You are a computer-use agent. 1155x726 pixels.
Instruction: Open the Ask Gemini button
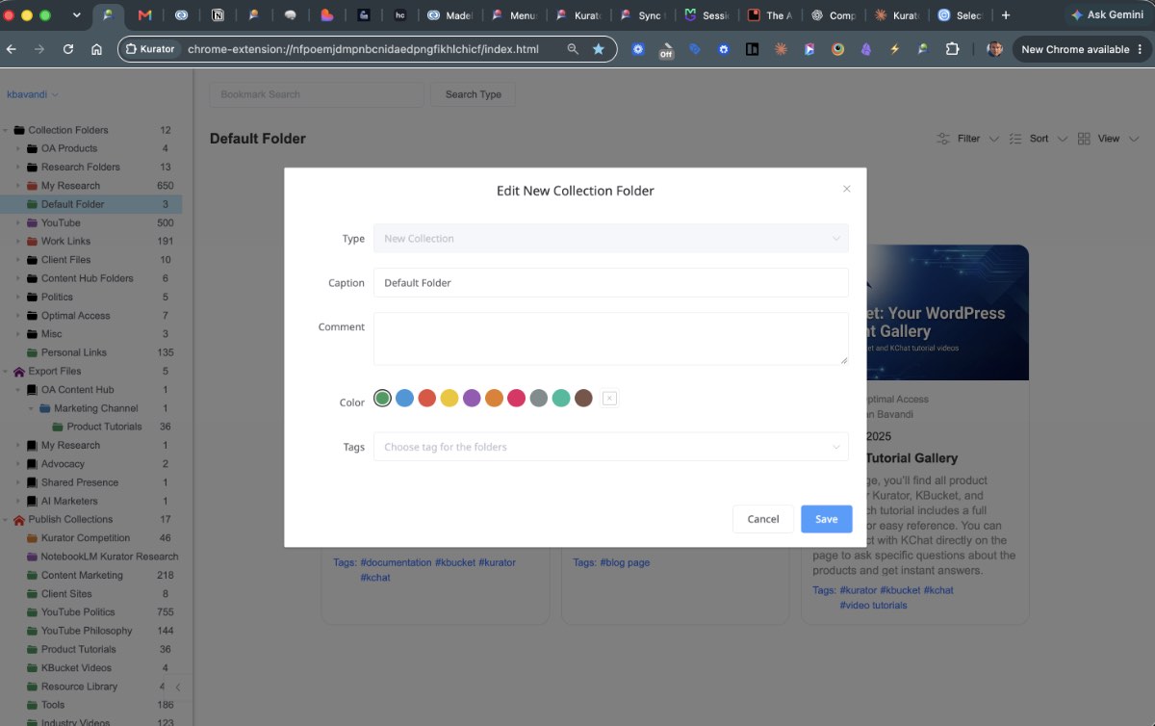1108,15
